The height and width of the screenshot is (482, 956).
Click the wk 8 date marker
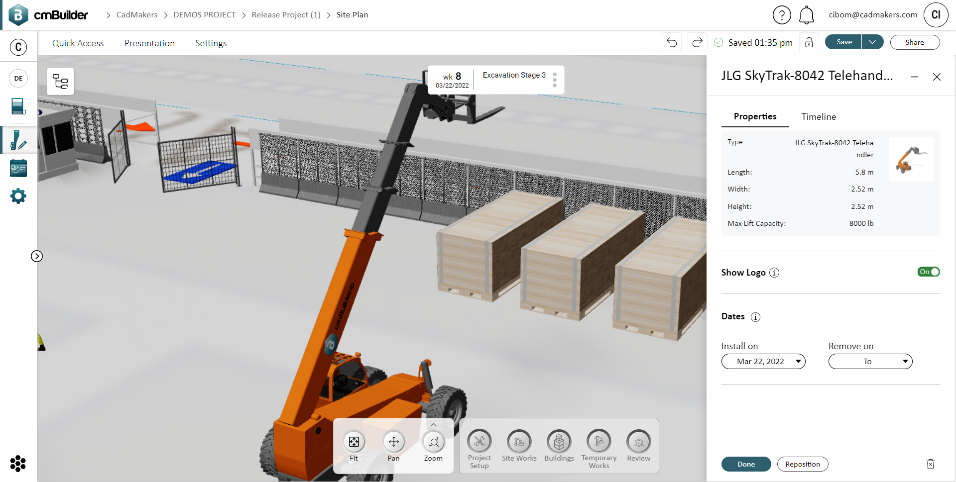tap(452, 80)
